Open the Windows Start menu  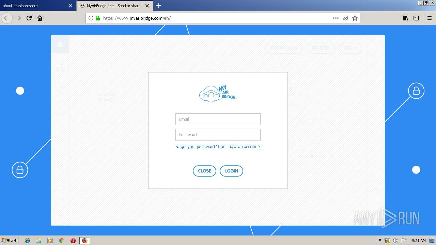pyautogui.click(x=10, y=241)
